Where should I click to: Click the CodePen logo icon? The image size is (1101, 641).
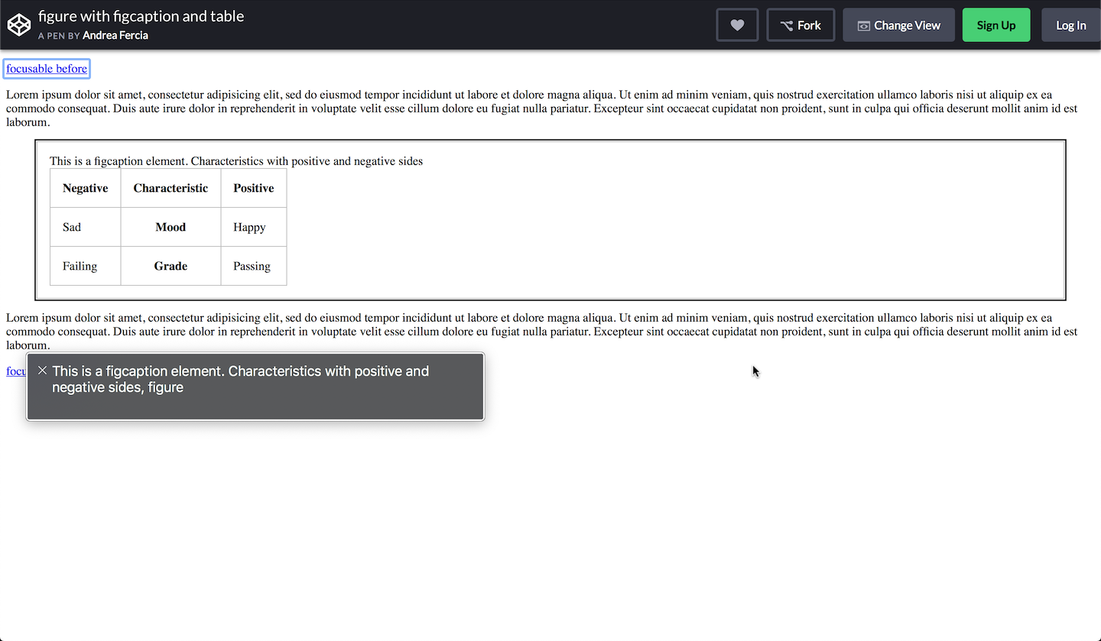[19, 25]
